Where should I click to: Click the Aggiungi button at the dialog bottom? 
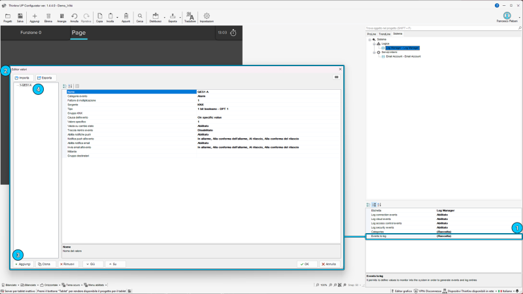pyautogui.click(x=23, y=264)
